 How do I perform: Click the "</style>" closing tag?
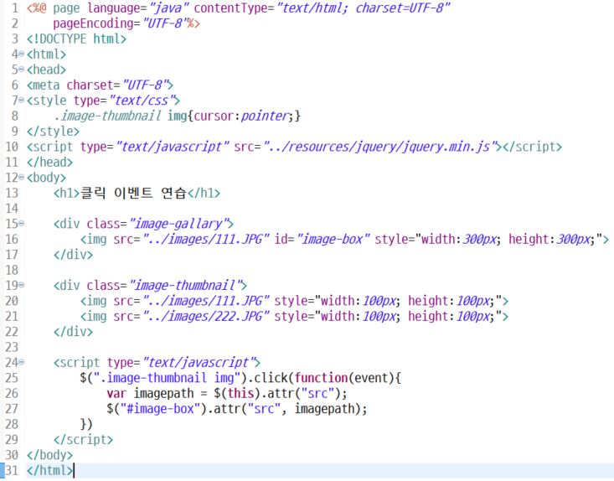pos(53,132)
